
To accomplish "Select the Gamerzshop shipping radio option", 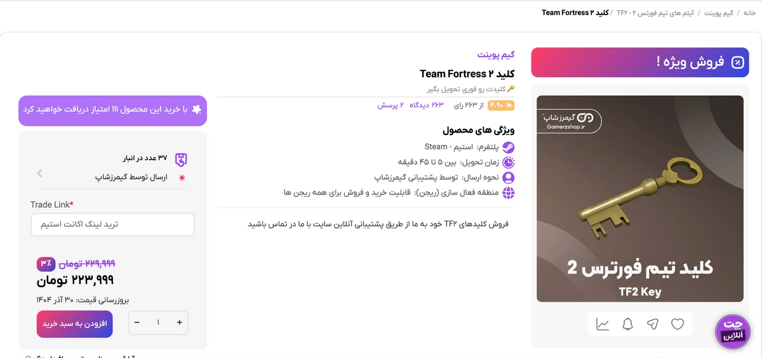I will point(182,178).
